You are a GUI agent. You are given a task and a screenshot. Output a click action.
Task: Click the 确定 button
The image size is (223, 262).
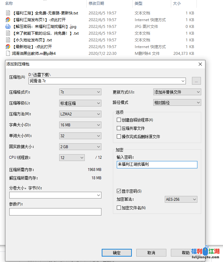(x=117, y=253)
